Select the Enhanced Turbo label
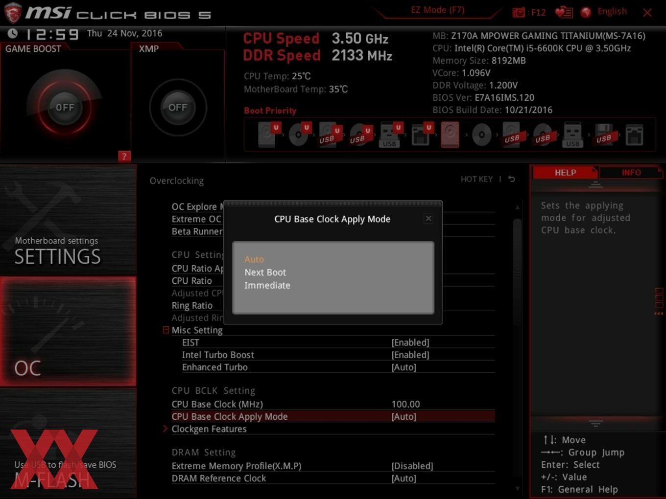This screenshot has width=666, height=499. point(215,367)
